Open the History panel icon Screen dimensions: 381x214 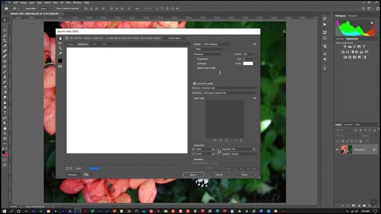coord(325,18)
